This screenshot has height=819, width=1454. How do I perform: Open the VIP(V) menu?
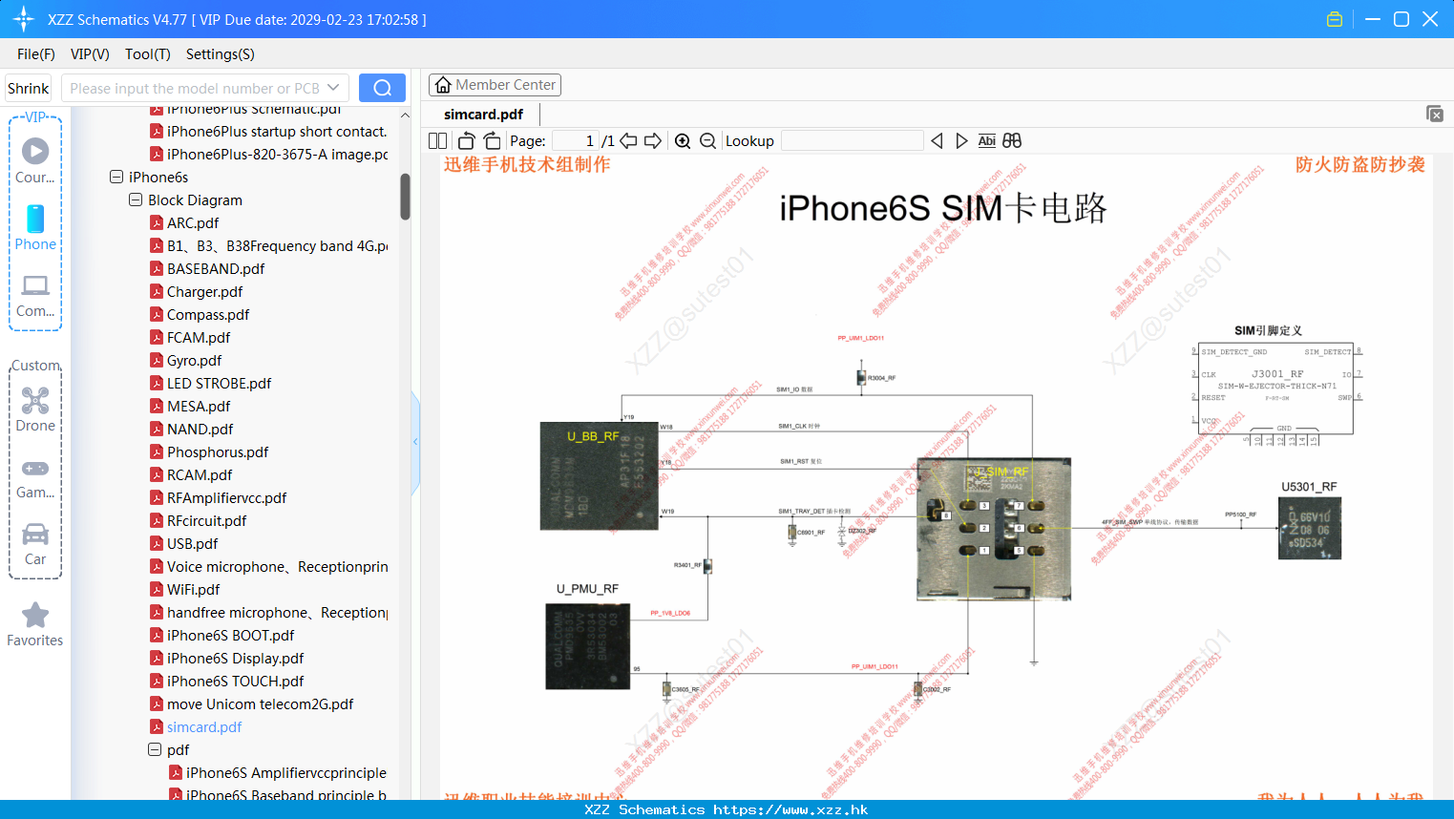click(x=90, y=54)
